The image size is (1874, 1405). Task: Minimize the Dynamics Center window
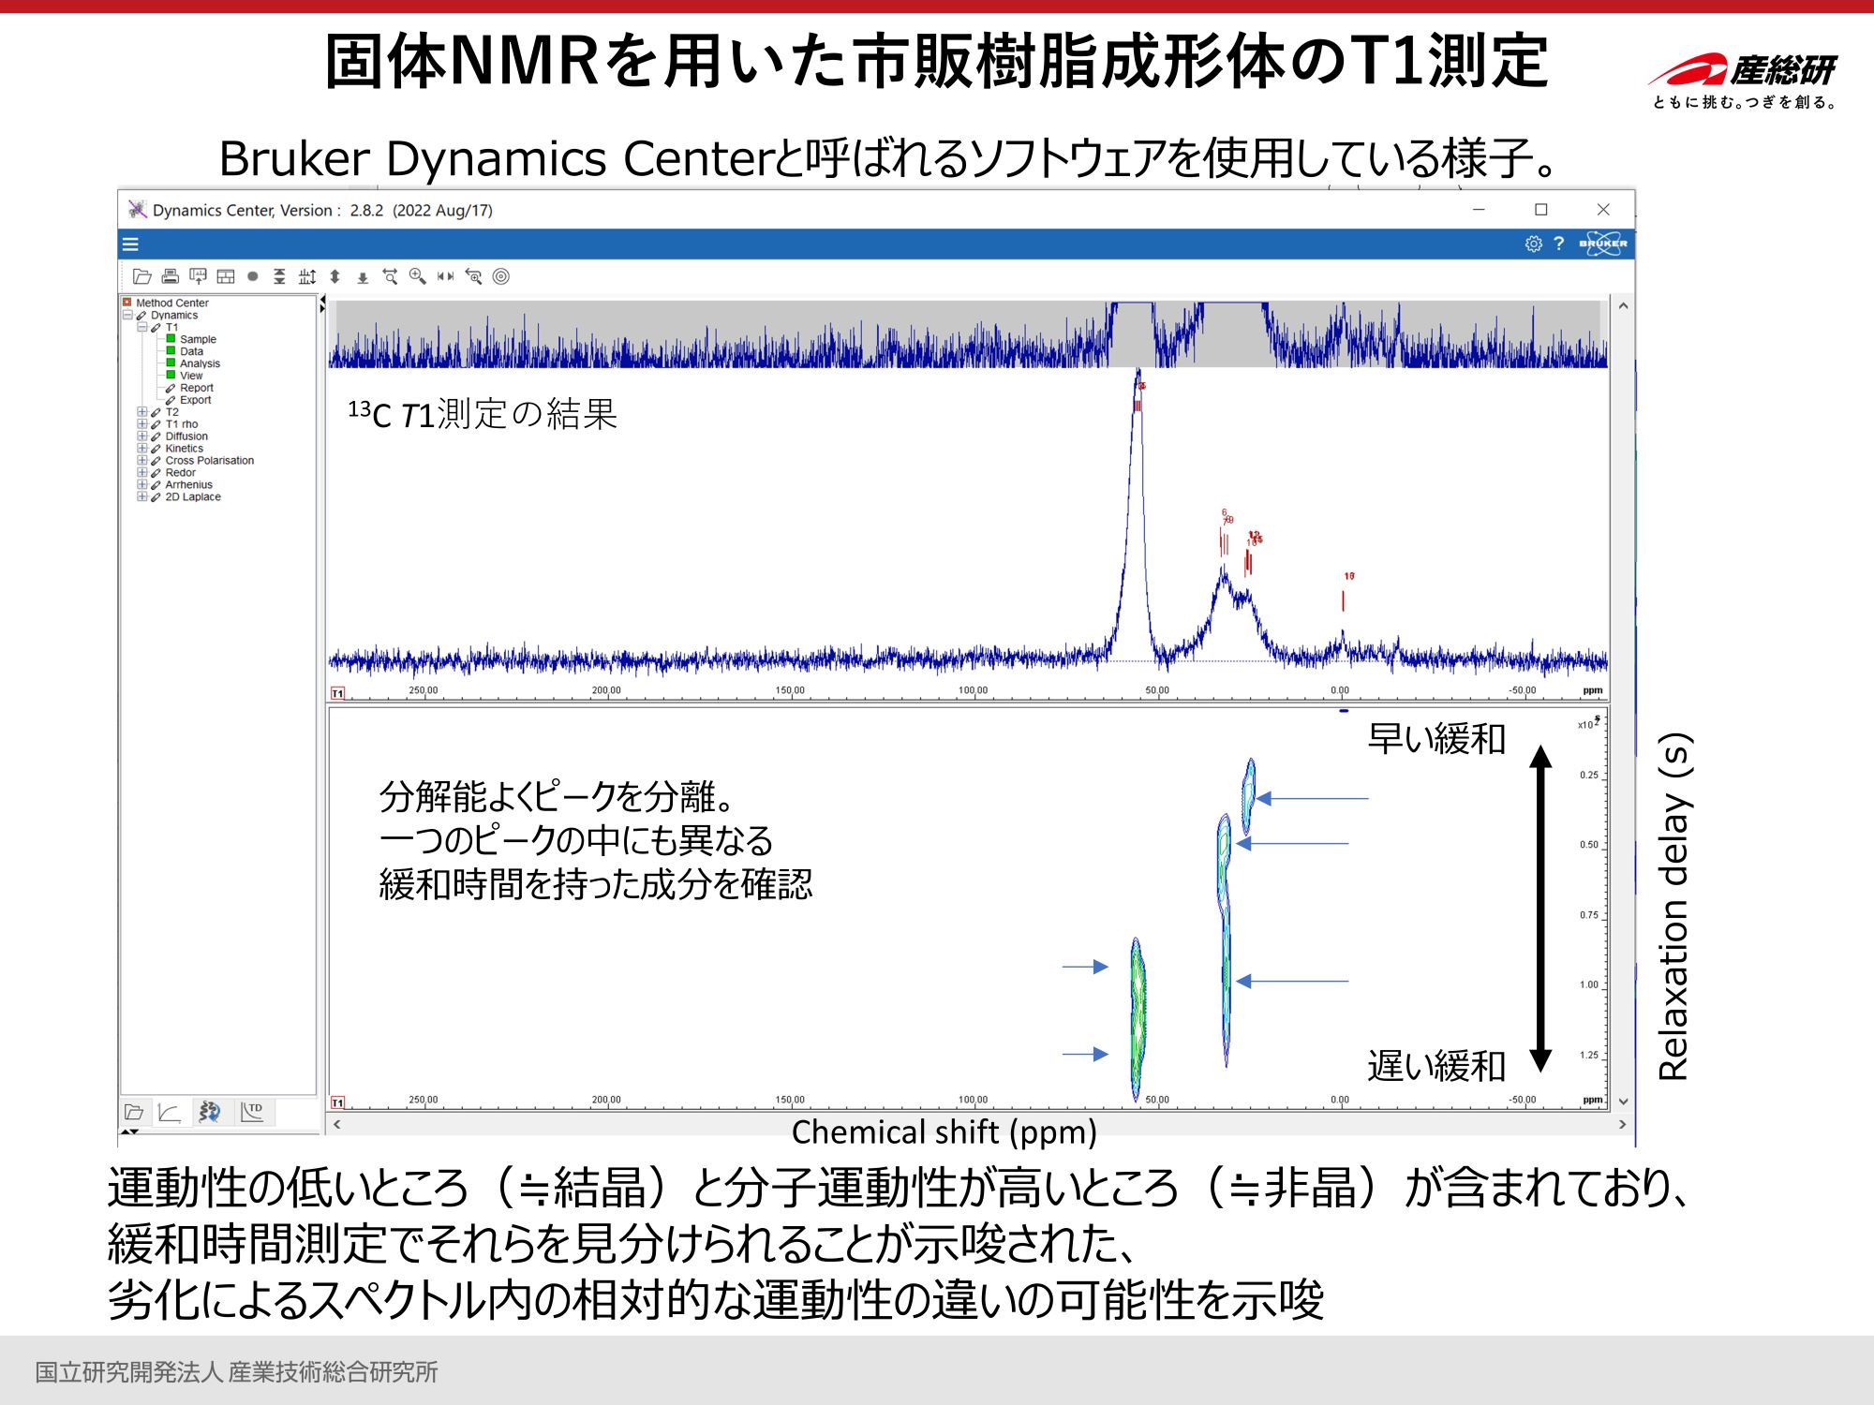click(x=1479, y=210)
